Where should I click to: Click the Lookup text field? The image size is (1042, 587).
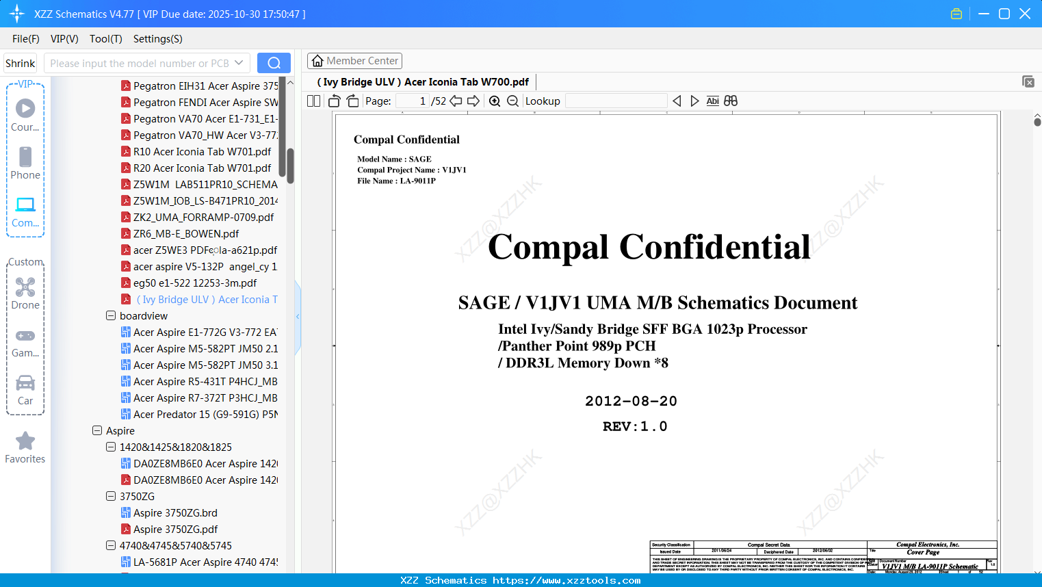(x=616, y=101)
